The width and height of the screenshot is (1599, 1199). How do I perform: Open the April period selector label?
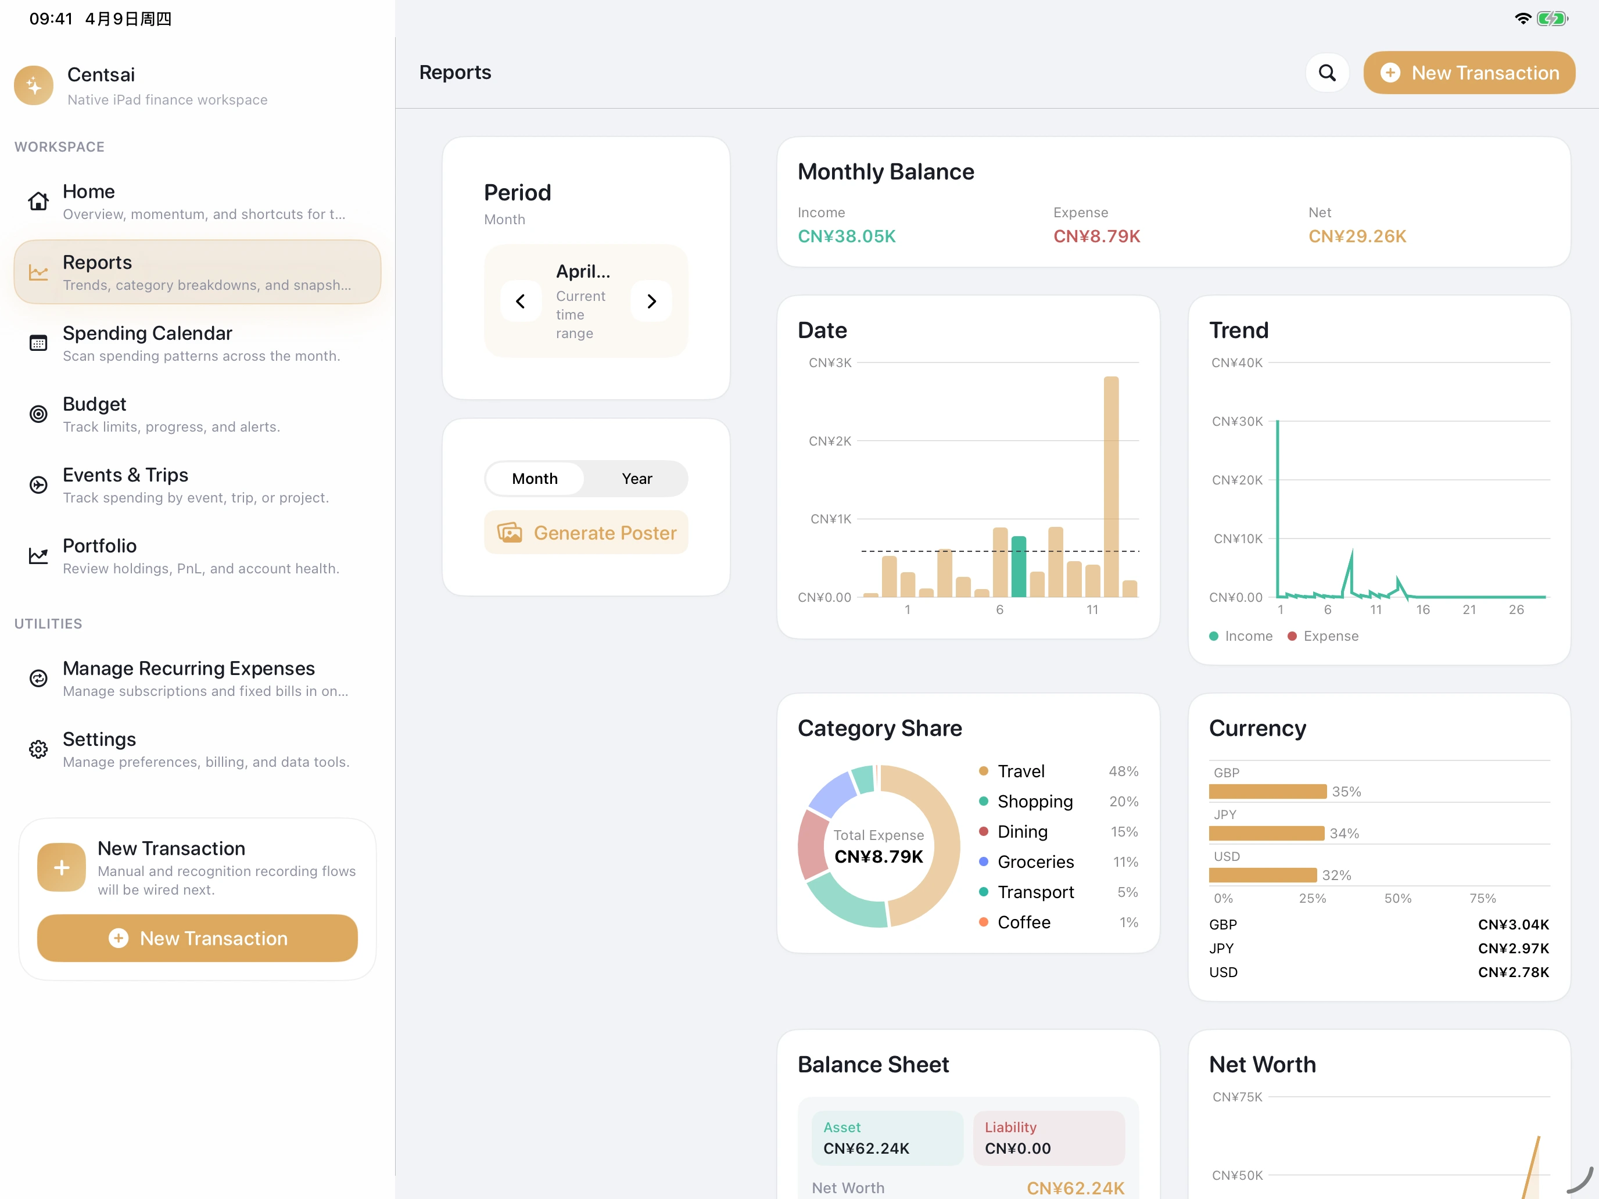click(583, 272)
